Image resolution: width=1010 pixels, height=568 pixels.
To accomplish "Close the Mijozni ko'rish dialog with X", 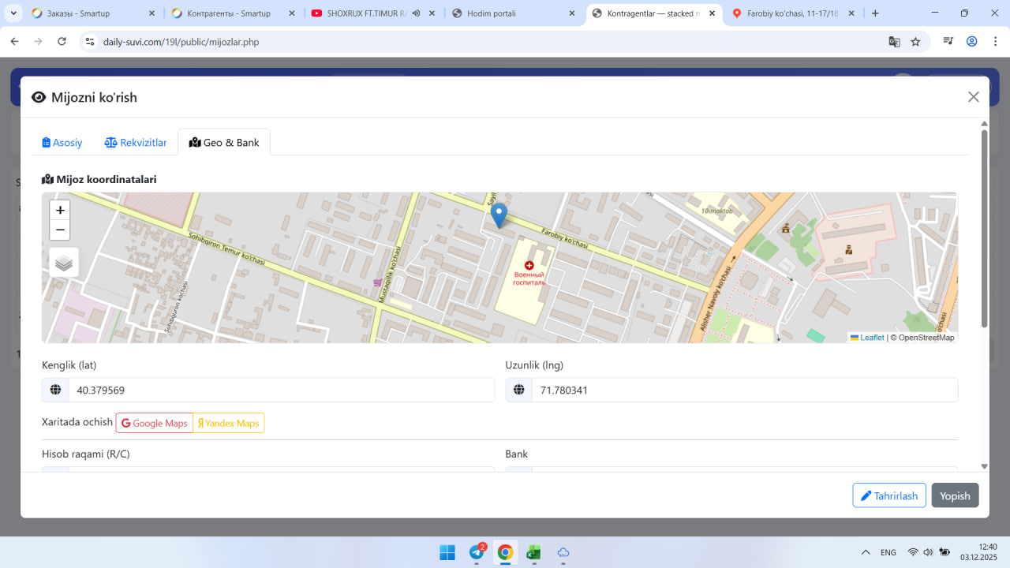I will (x=974, y=97).
